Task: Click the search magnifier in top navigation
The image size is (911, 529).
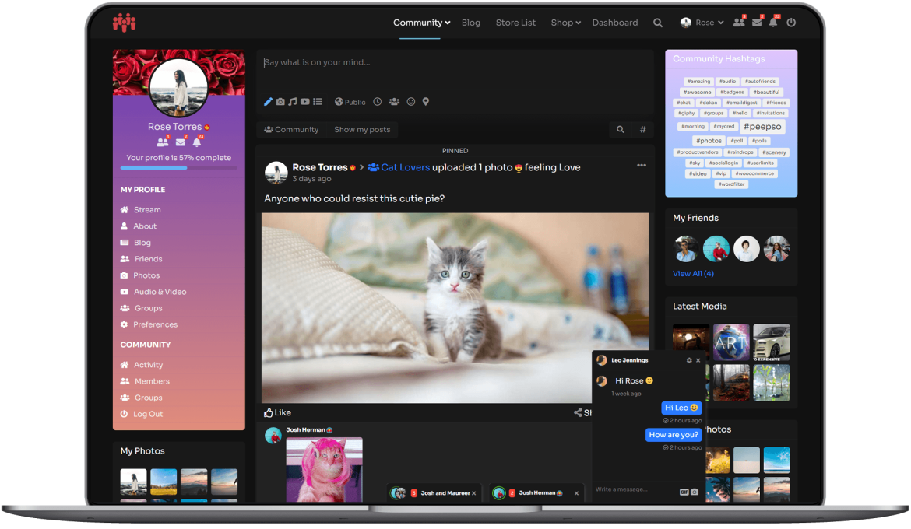Action: [658, 23]
